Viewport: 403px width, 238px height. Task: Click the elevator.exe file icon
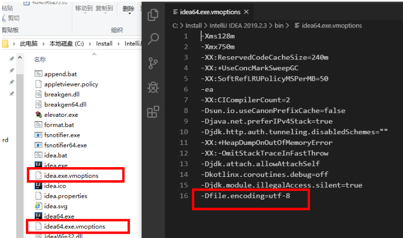[x=38, y=115]
